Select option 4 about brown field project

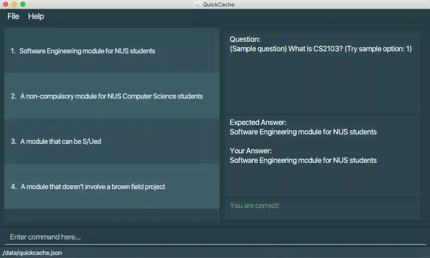click(112, 187)
